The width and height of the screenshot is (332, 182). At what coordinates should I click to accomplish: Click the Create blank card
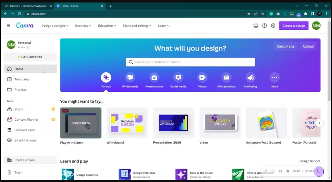point(81,123)
